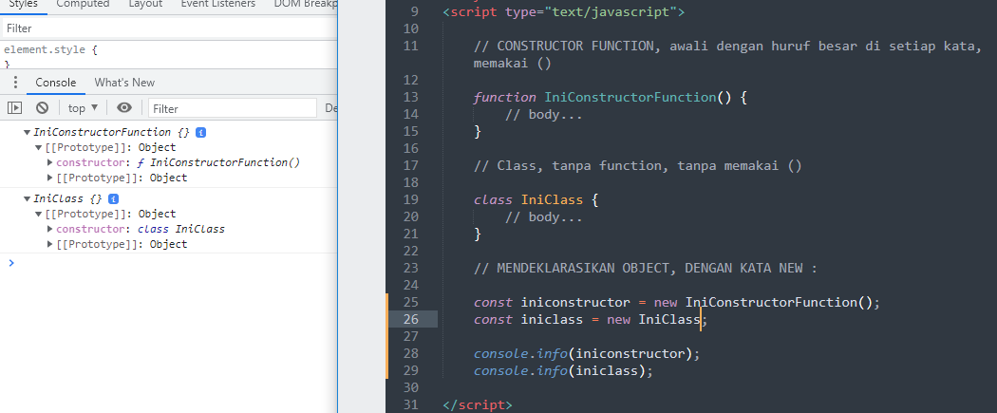Open the Layout tab

145,5
